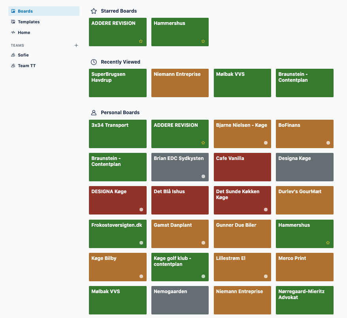Open the Nørregaard-Mieritz Advokat board
The image size is (347, 318).
pyautogui.click(x=304, y=300)
